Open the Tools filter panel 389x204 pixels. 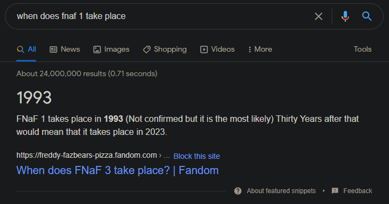[362, 49]
